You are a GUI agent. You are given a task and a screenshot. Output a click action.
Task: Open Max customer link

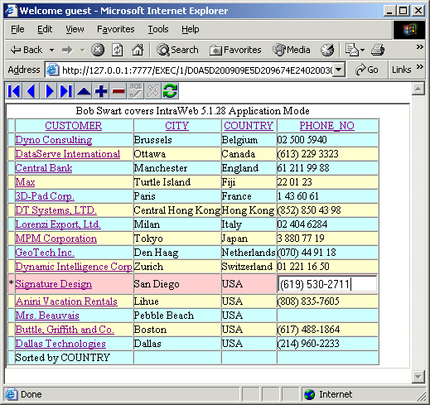pos(25,182)
